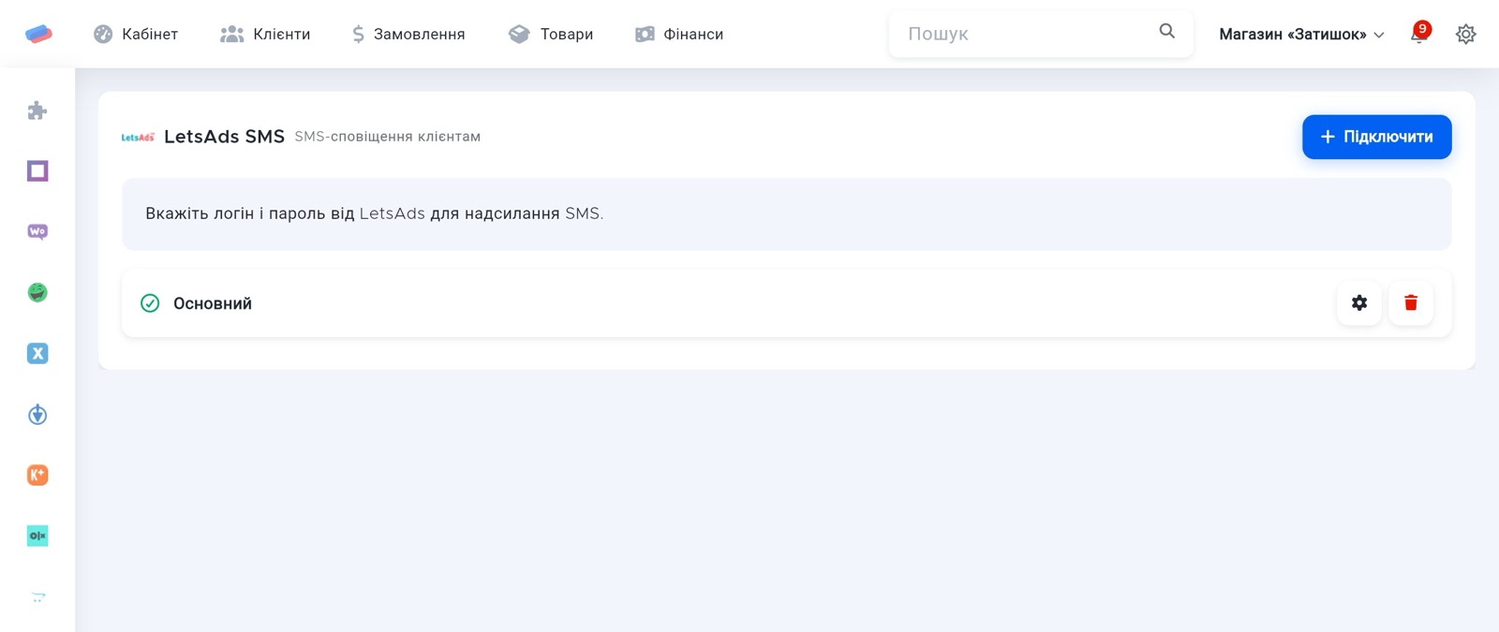Screen dimensions: 1499x632
Task: Open the Кабінет dashboard menu
Action: [136, 34]
